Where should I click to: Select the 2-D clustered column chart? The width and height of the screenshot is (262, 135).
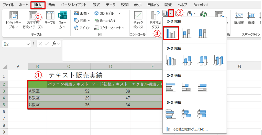[171, 33]
